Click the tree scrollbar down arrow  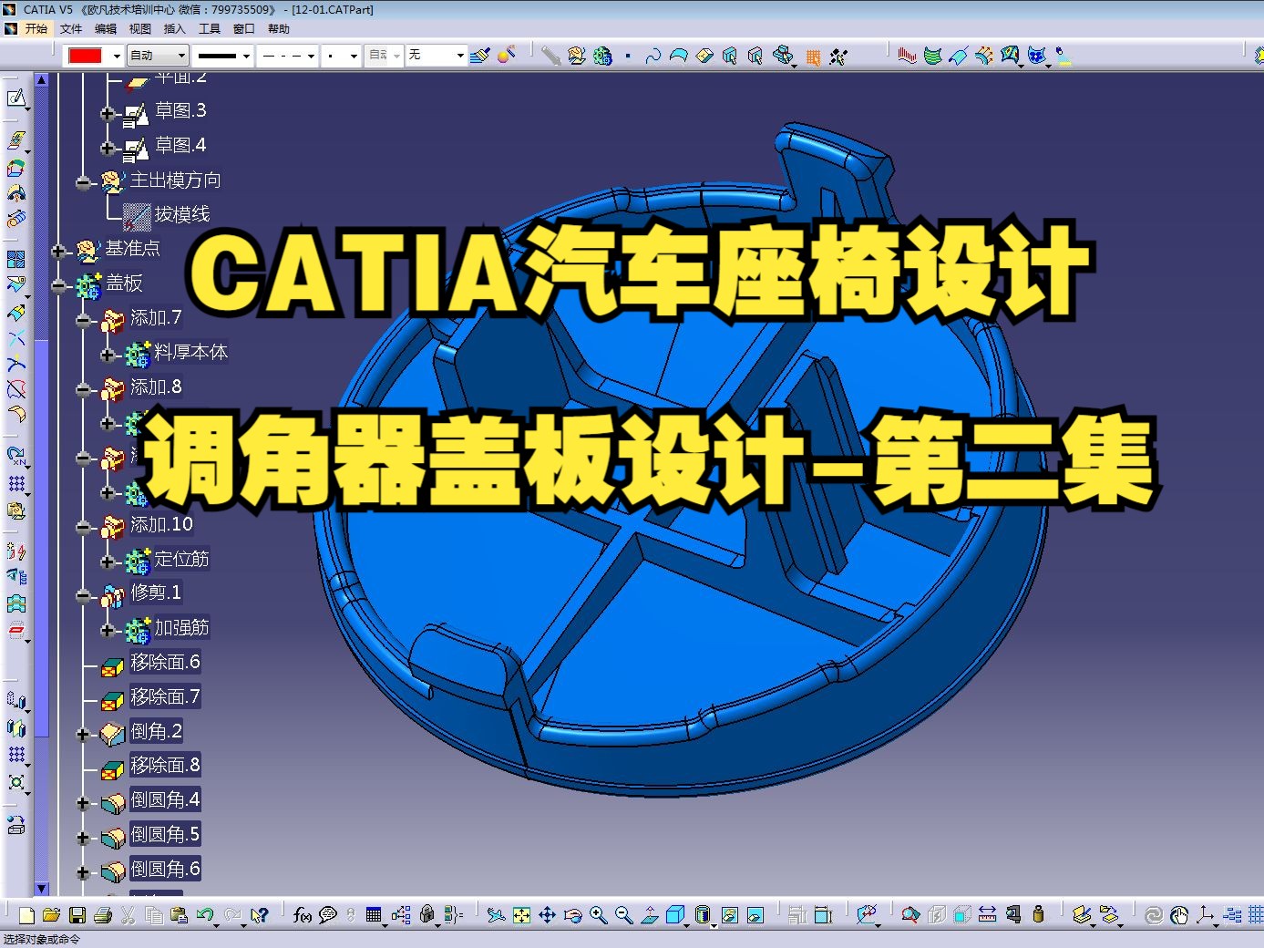click(x=41, y=889)
